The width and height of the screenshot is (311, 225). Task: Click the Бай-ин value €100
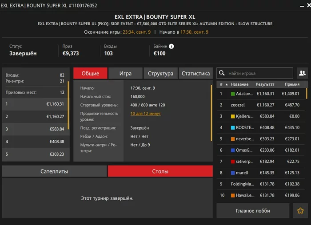159,54
